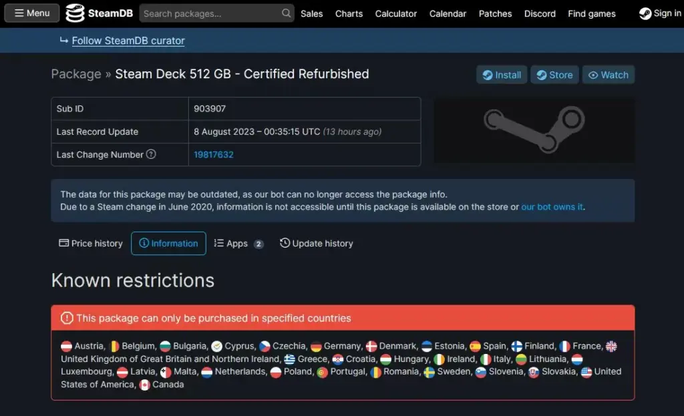This screenshot has height=416, width=684.
Task: Click the restriction warning exclamation icon
Action: click(x=67, y=318)
